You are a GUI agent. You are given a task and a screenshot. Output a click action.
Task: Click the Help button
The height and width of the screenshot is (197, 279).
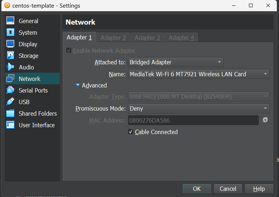point(259,189)
